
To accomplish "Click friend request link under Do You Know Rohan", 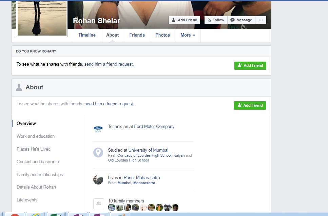I will (x=109, y=64).
